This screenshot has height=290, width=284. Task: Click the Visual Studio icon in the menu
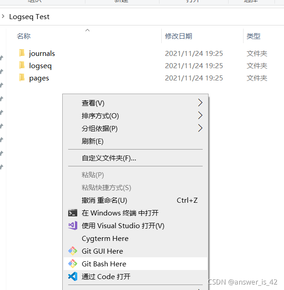click(x=73, y=225)
